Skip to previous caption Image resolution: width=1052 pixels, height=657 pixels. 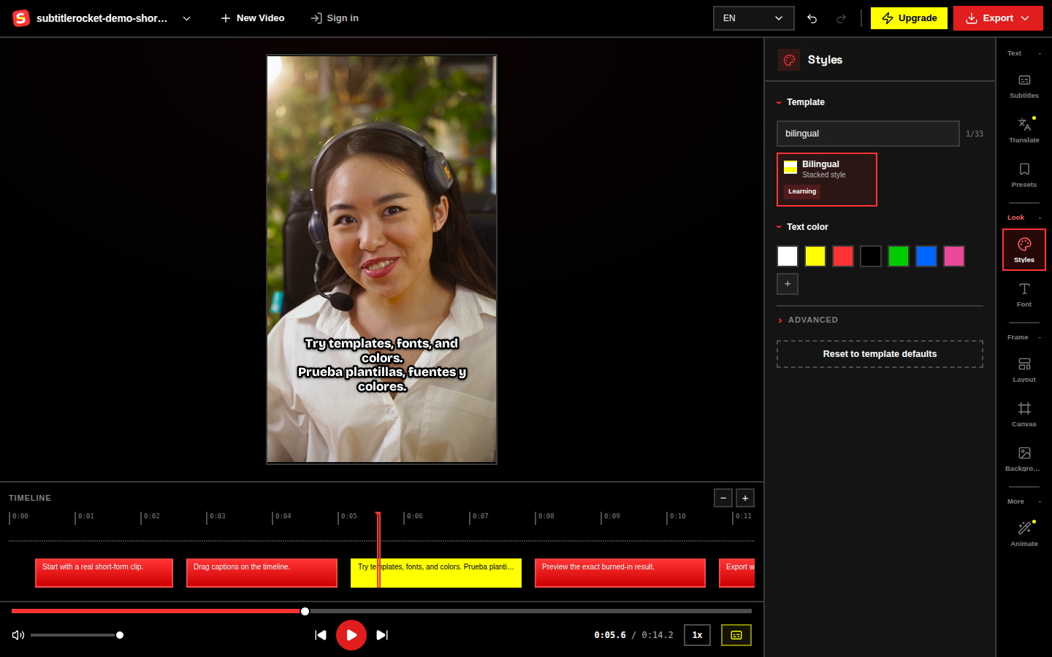click(x=321, y=635)
